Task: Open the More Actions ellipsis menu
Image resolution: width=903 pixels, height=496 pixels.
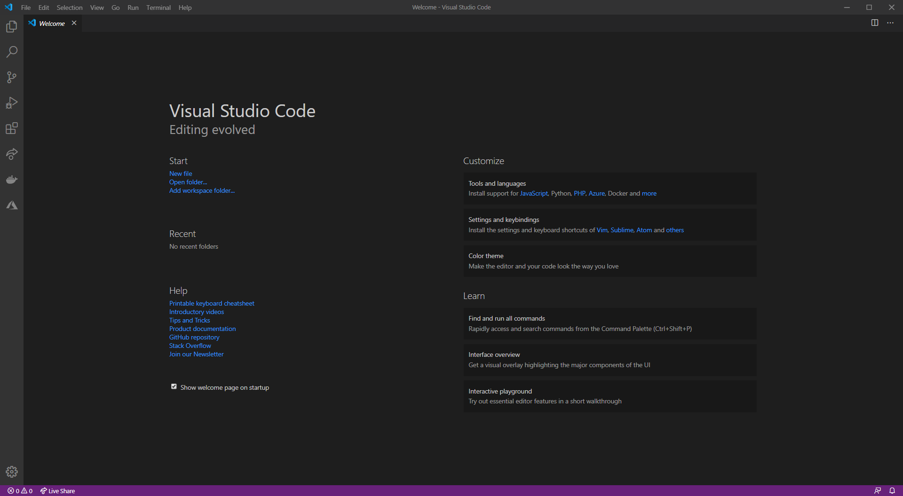Action: click(890, 23)
